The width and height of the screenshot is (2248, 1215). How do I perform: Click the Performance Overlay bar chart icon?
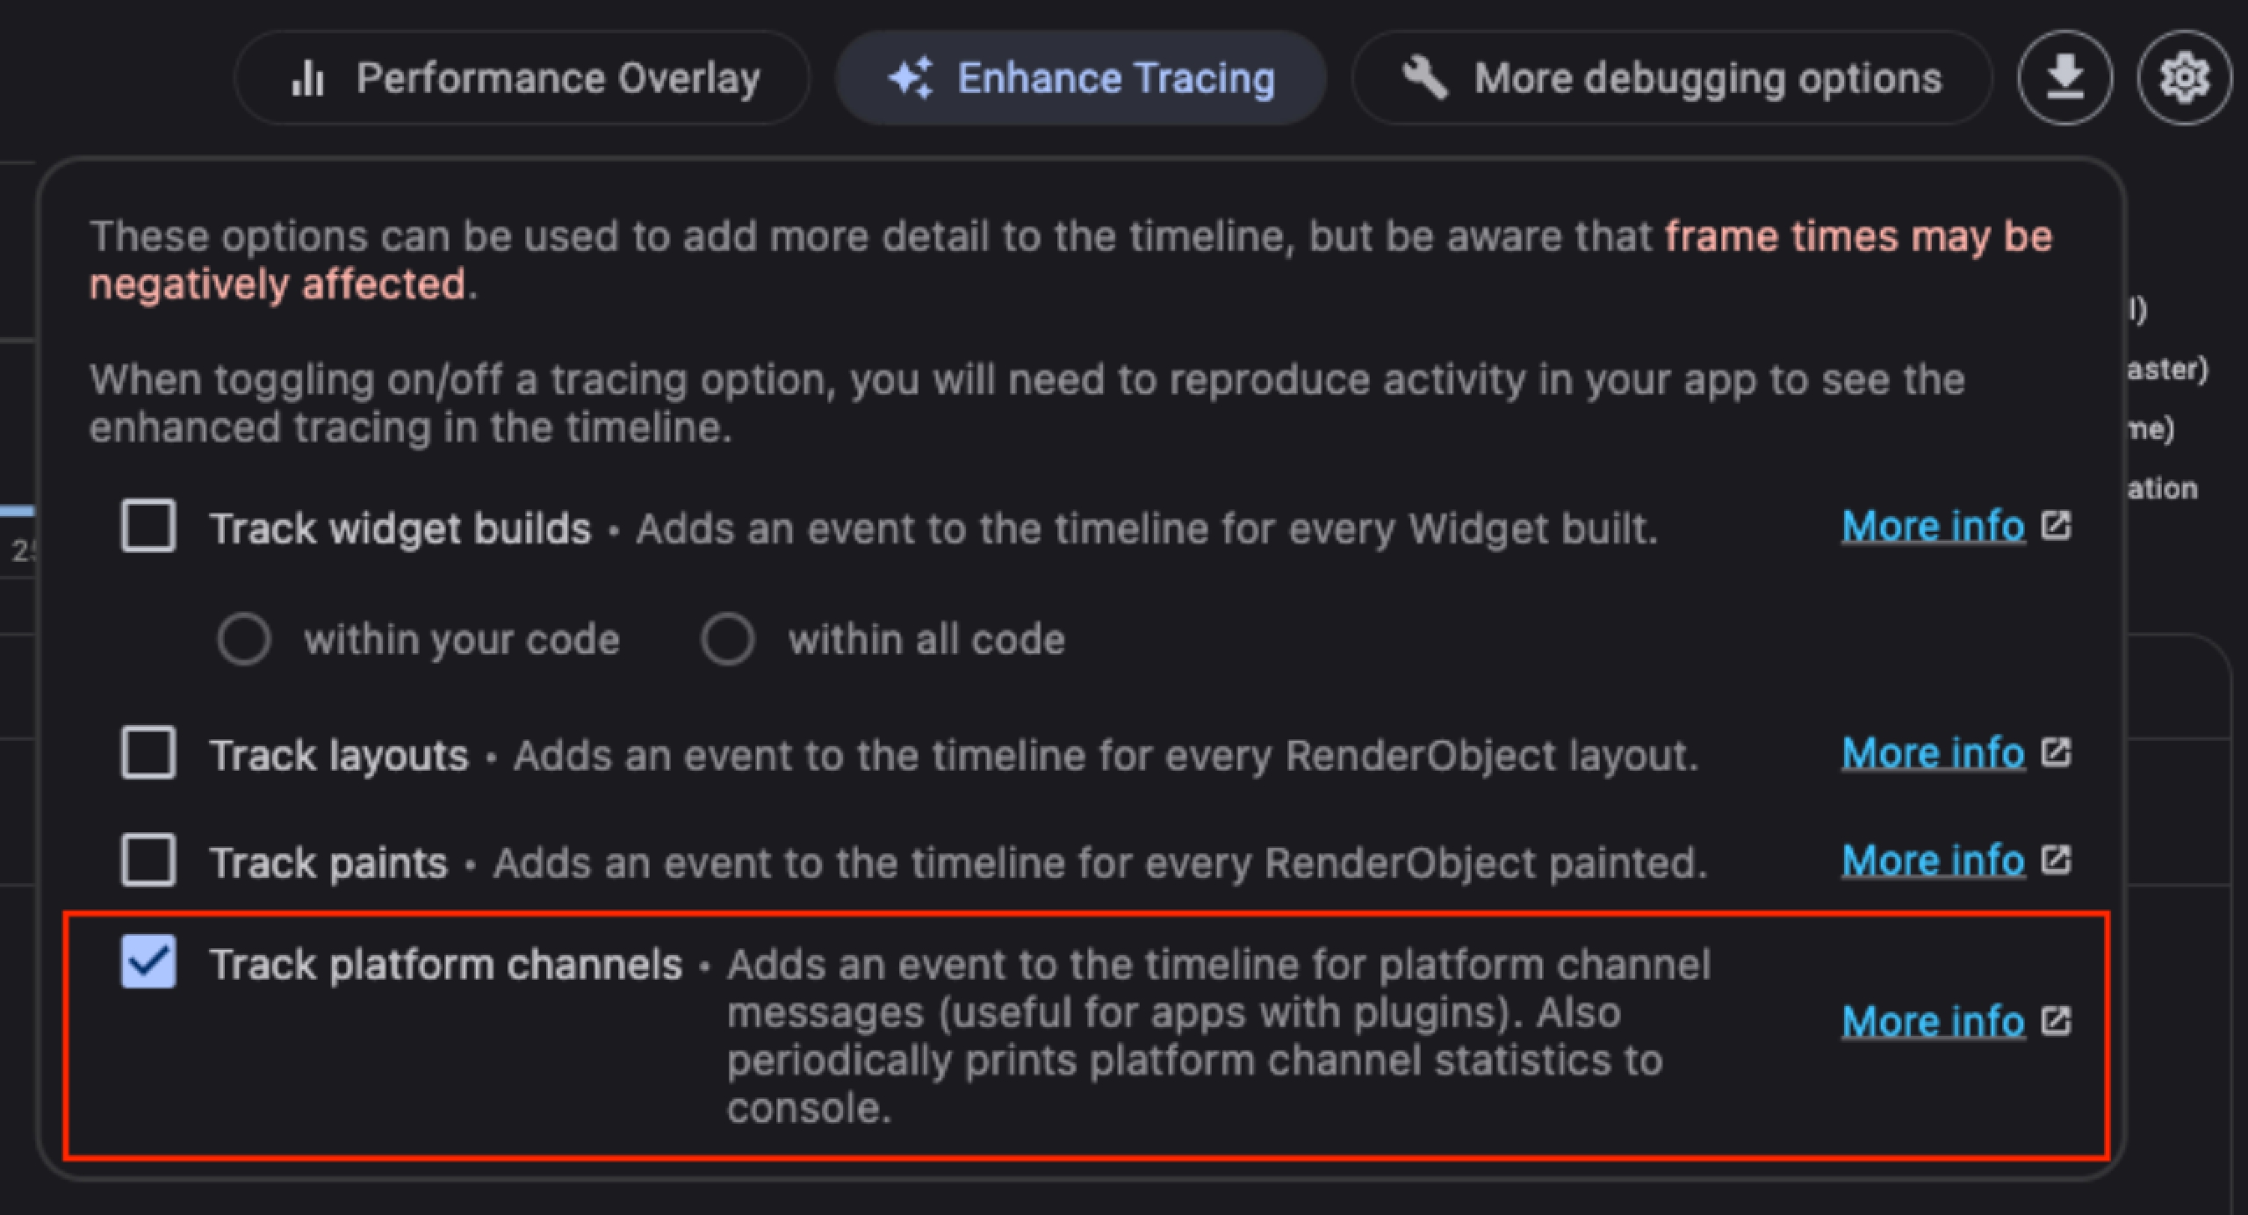(x=307, y=78)
